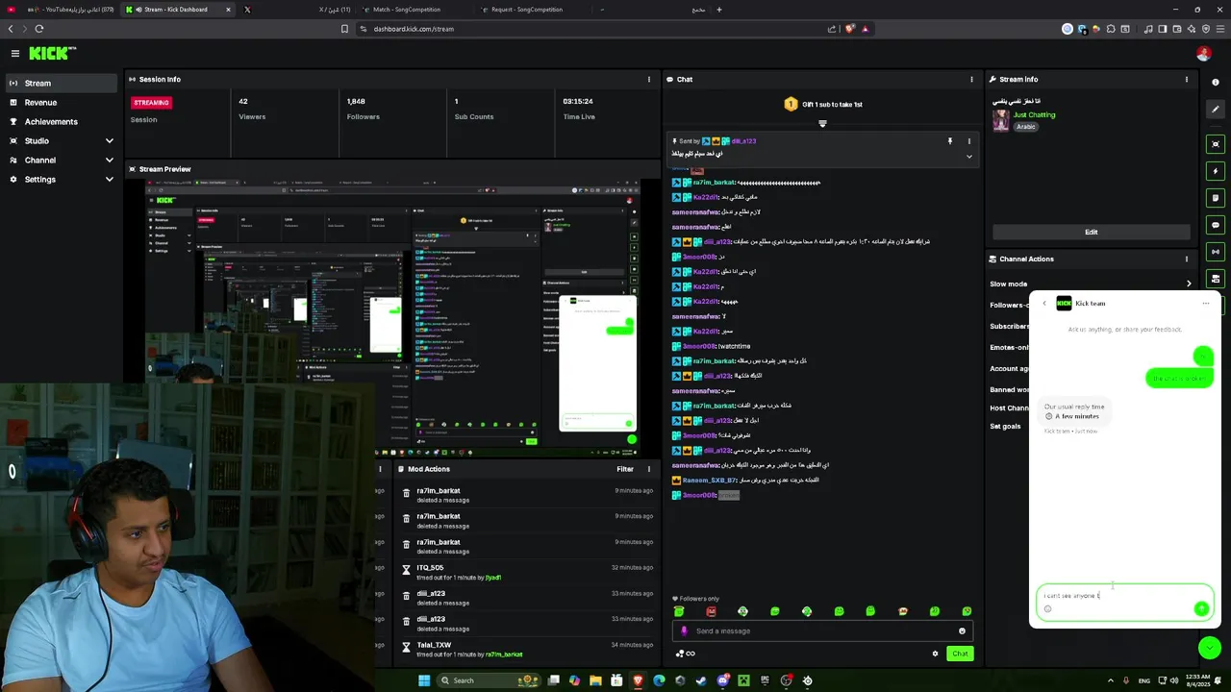Open Mod Actions panel options menu

(648, 469)
